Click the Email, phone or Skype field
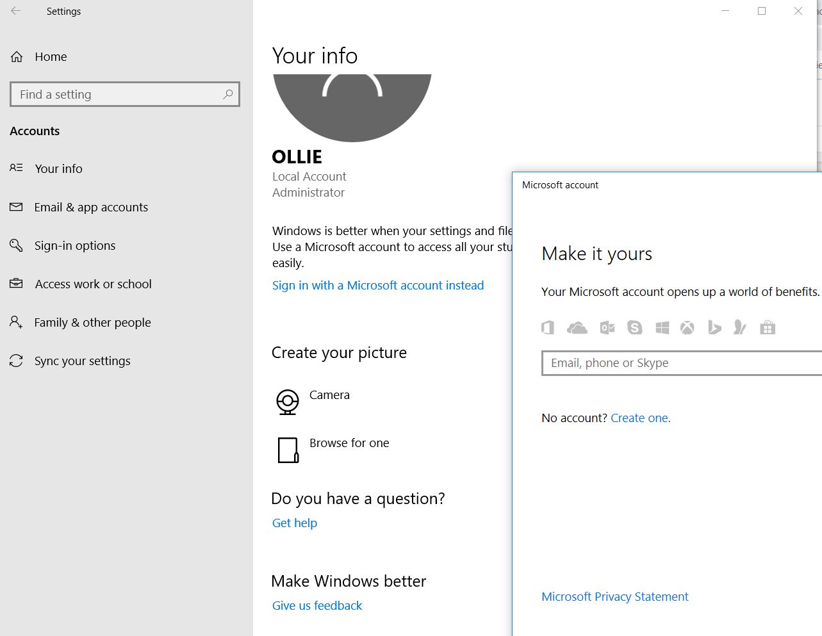The height and width of the screenshot is (636, 822). point(682,363)
